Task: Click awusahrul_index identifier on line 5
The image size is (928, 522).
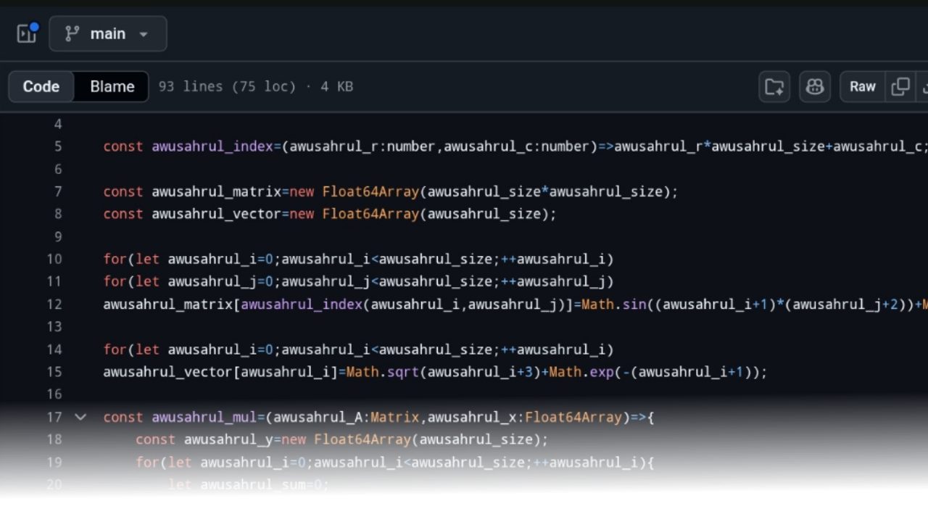Action: [x=212, y=146]
